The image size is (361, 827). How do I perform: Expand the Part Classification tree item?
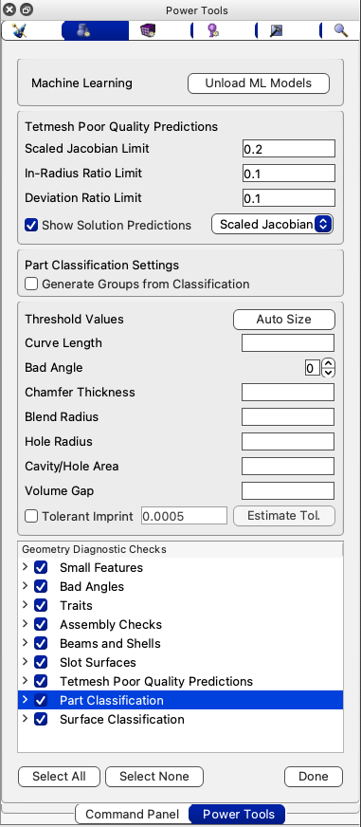(25, 700)
